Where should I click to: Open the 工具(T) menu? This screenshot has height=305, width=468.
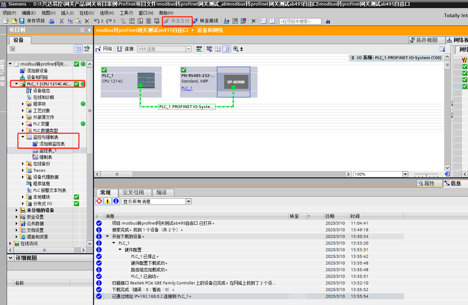coord(126,13)
